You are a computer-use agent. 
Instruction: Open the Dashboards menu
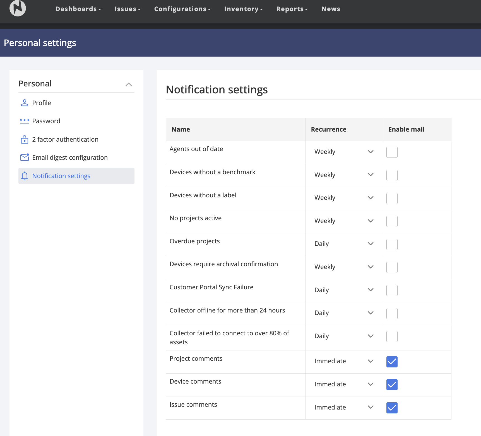pyautogui.click(x=78, y=9)
